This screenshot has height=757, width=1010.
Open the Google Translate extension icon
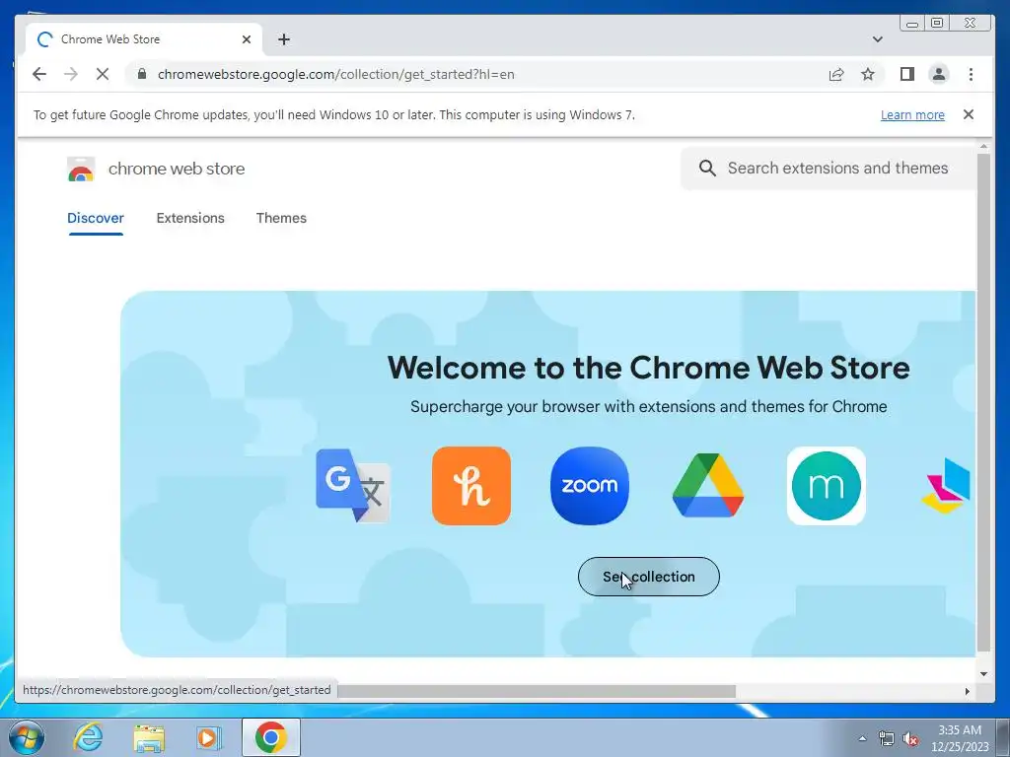tap(352, 485)
